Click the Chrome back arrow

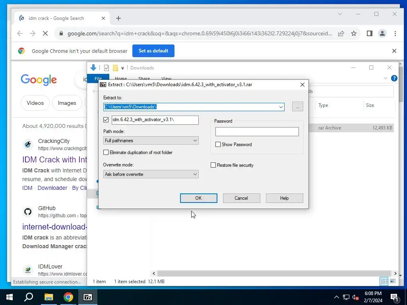tap(20, 33)
